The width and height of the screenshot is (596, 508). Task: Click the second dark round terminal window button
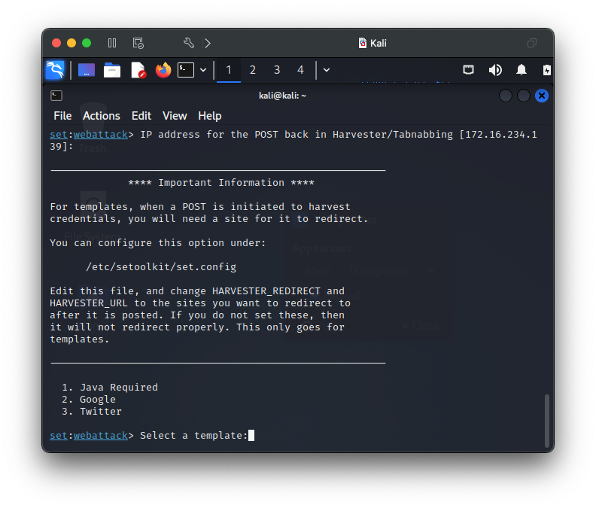coord(524,96)
